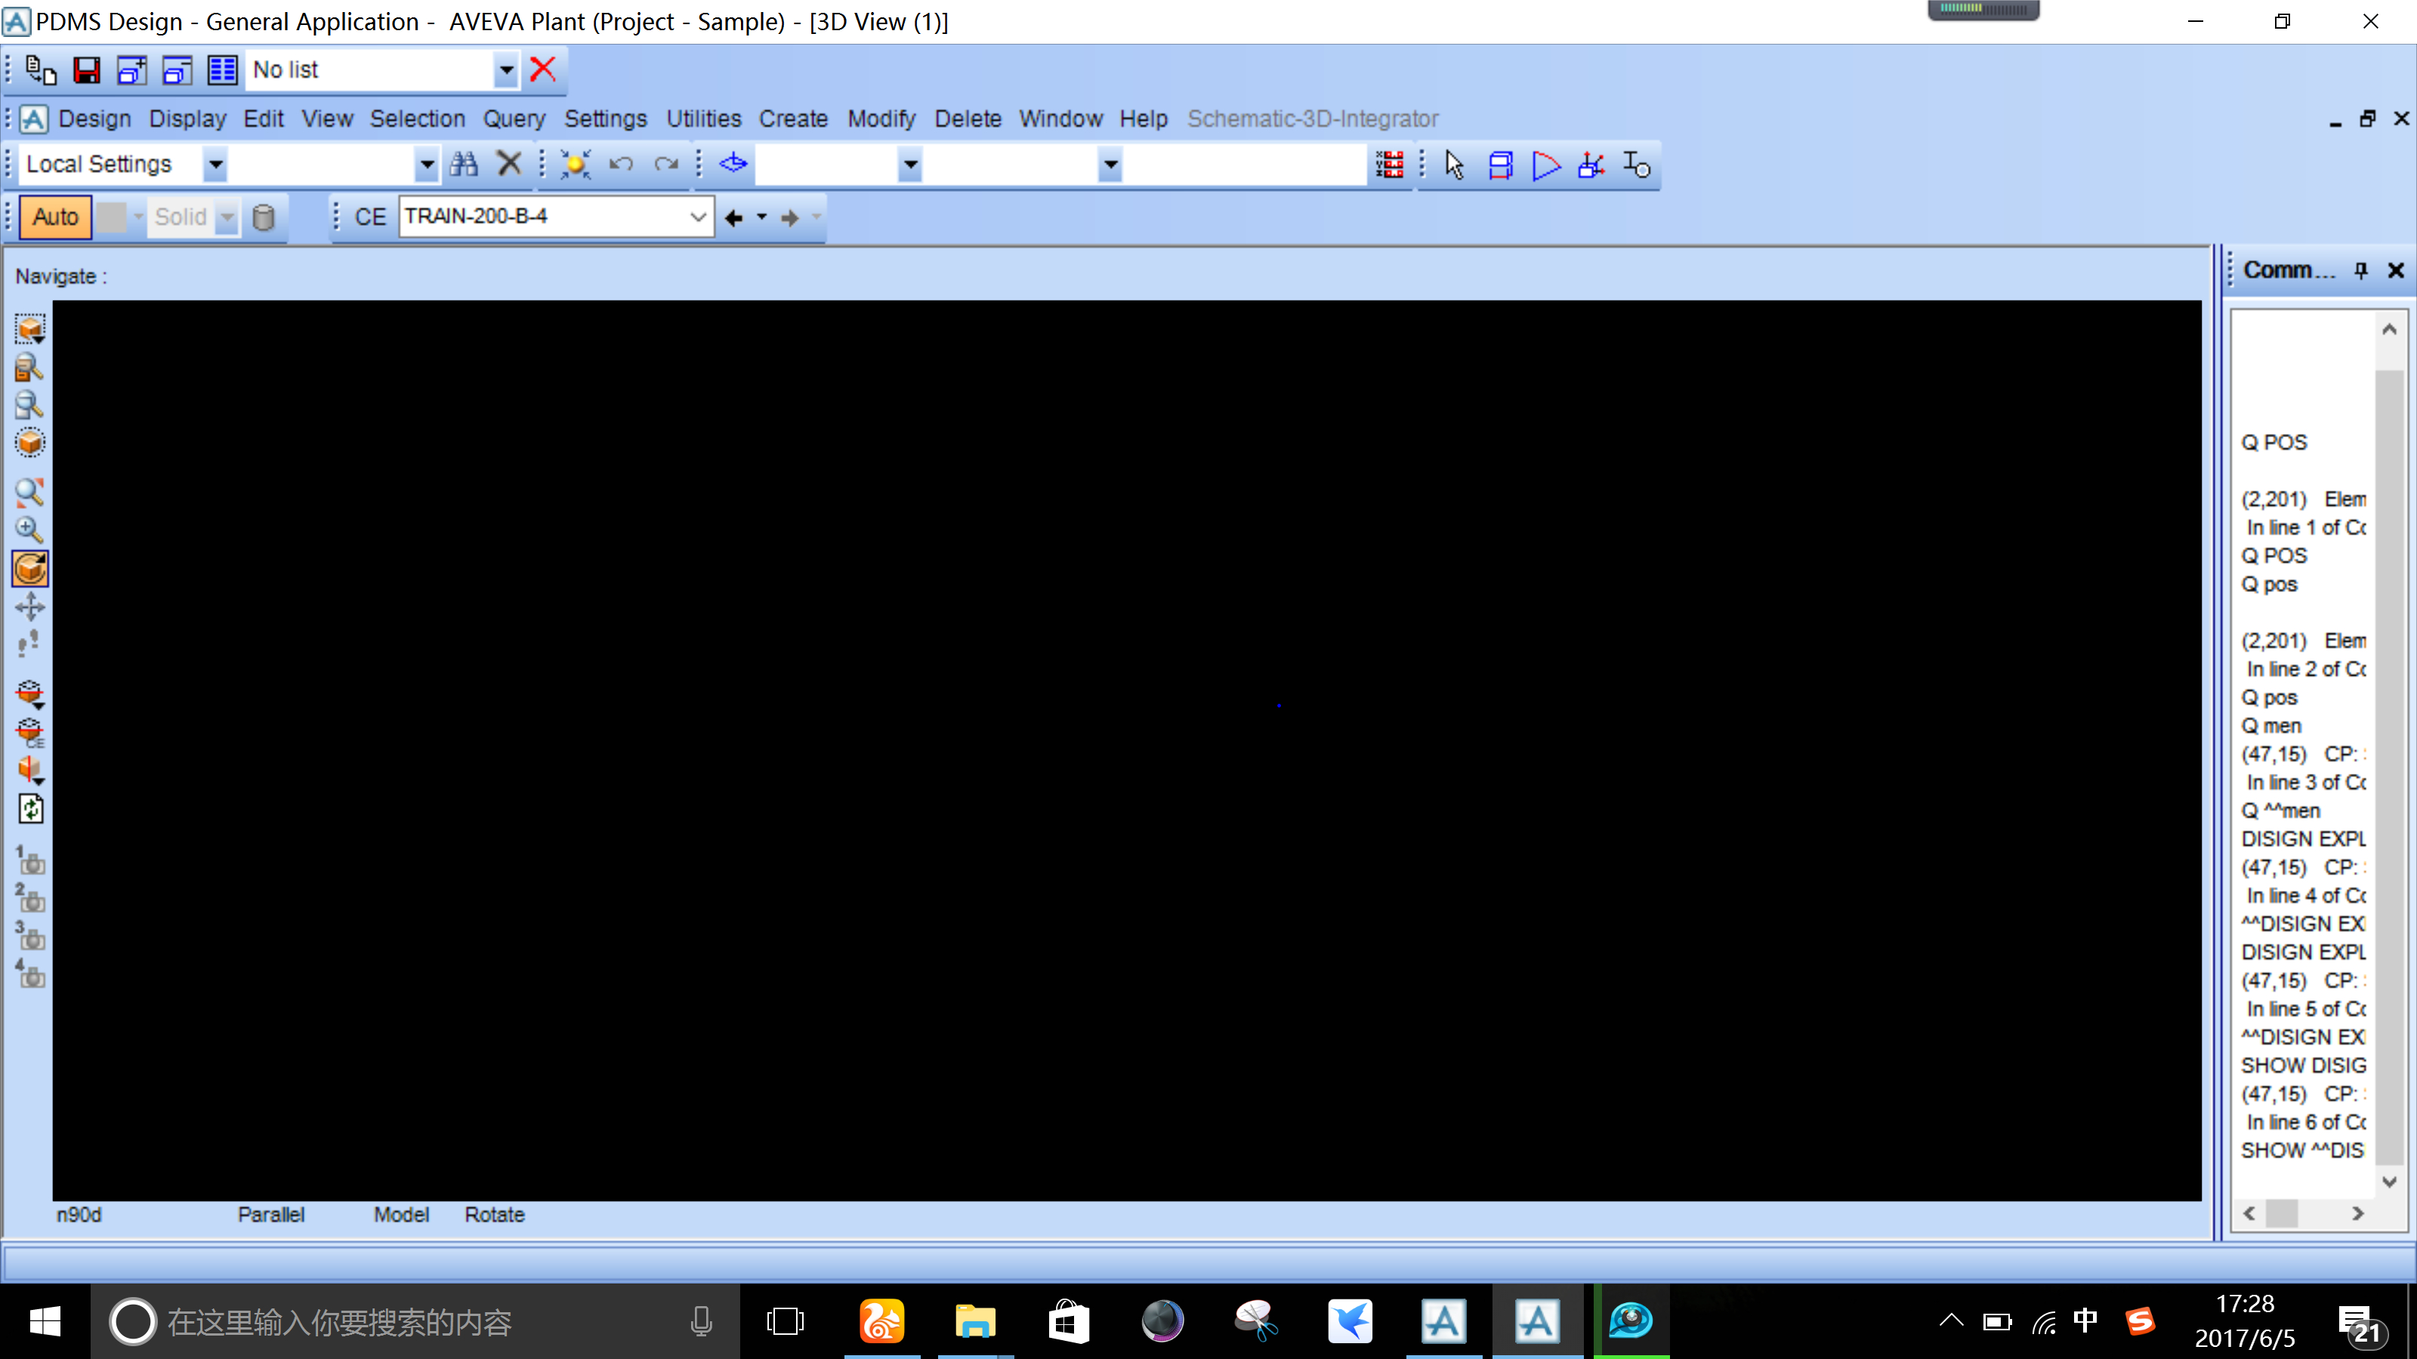Click the saved view 1 camera icon

tap(30, 861)
